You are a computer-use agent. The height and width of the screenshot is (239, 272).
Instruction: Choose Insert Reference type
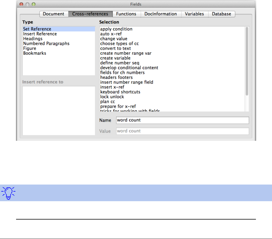coord(59,34)
